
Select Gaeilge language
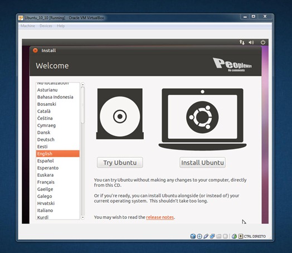pos(58,189)
